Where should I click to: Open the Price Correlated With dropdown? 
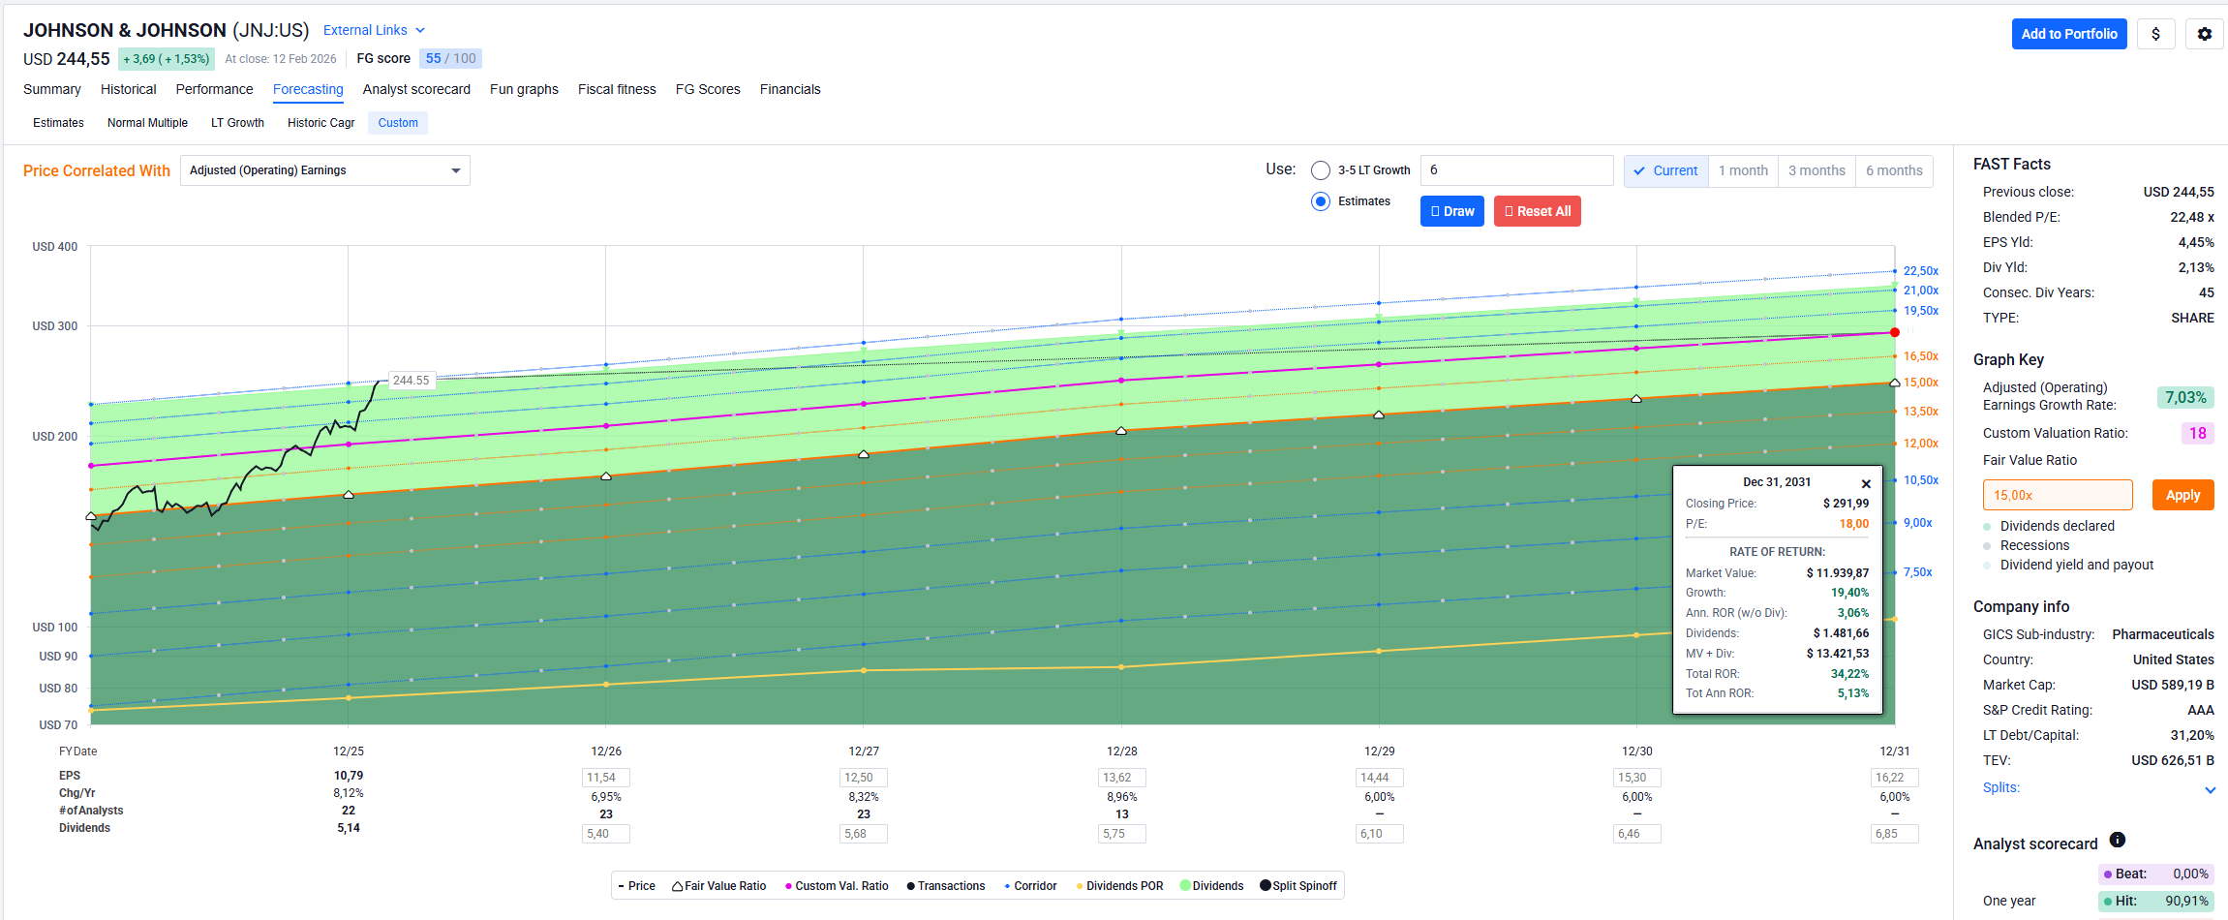click(324, 170)
